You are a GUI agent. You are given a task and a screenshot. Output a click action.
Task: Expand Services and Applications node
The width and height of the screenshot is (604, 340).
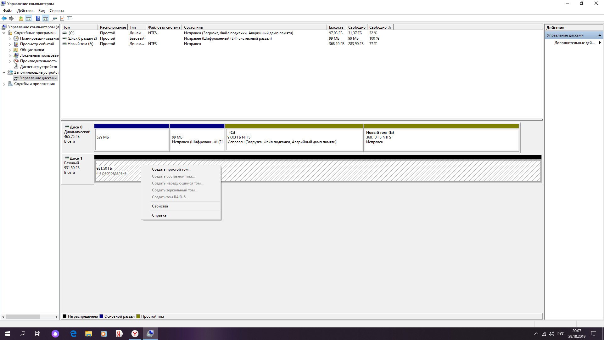click(4, 84)
